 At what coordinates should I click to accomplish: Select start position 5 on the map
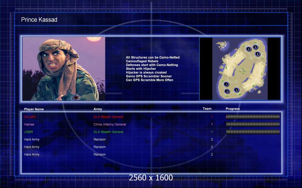pyautogui.click(x=255, y=47)
